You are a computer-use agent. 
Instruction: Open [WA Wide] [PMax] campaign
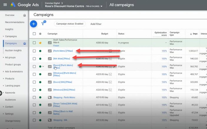62,59
